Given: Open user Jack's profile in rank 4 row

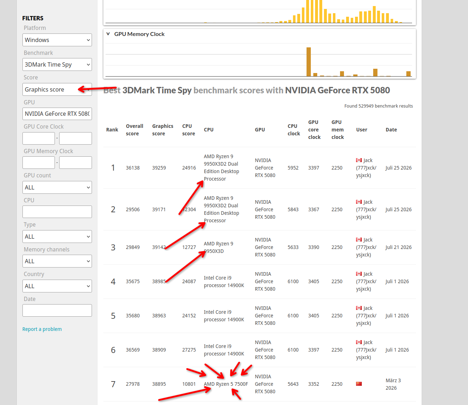Looking at the screenshot, I should pyautogui.click(x=366, y=281).
